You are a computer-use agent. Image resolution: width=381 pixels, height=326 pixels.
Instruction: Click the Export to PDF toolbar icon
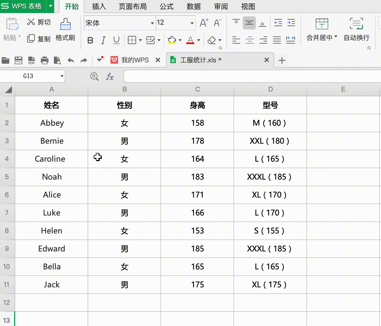pyautogui.click(x=32, y=60)
